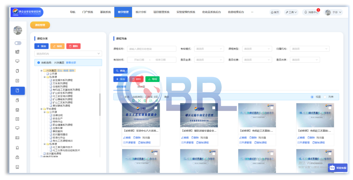This screenshot has width=353, height=180.
Task: Open the 考核模式 dropdown
Action: (209, 49)
